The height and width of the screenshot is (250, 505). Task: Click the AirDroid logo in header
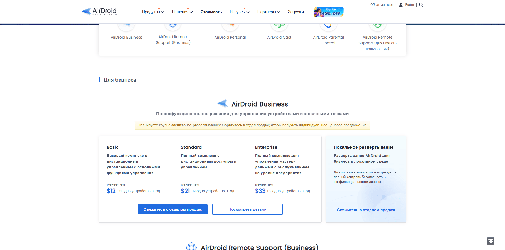point(99,12)
